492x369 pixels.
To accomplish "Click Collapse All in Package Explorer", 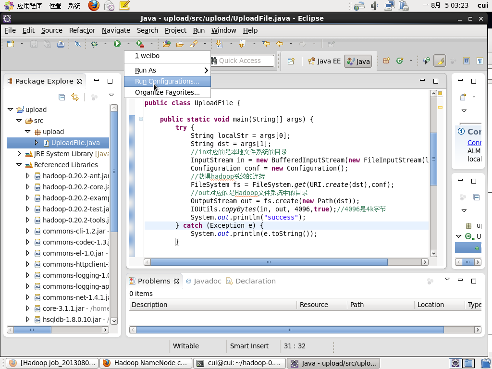I will [x=61, y=97].
